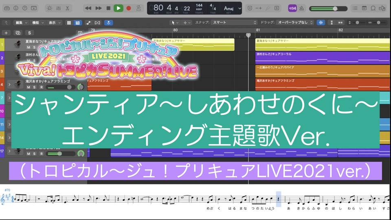Click the autopunch minus-plus icon

tap(259, 8)
